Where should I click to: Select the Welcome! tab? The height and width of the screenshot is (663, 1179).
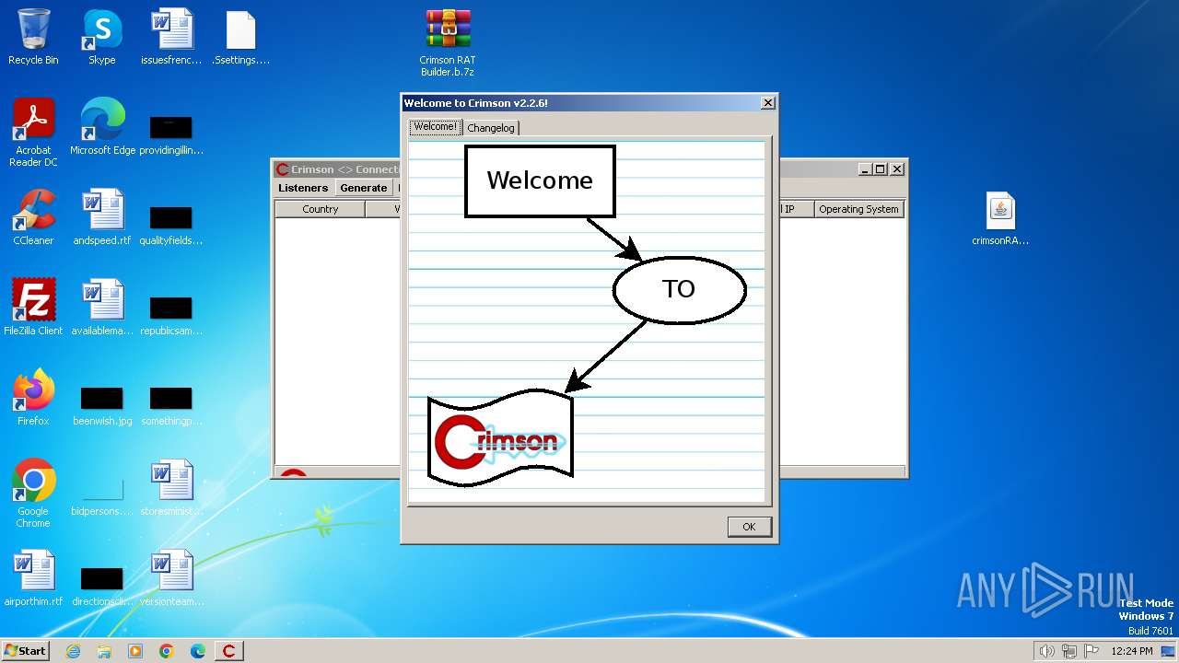coord(435,127)
